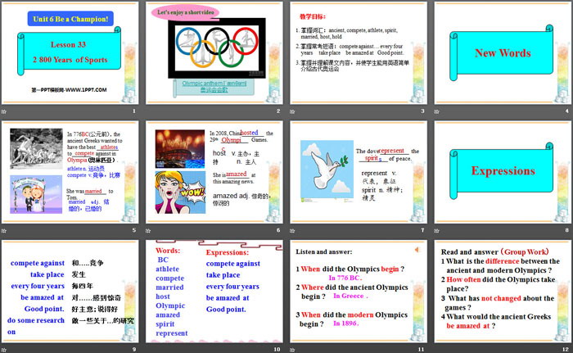
Task: Select slide 12 'Read and answer (Group Work)'
Action: click(503, 292)
